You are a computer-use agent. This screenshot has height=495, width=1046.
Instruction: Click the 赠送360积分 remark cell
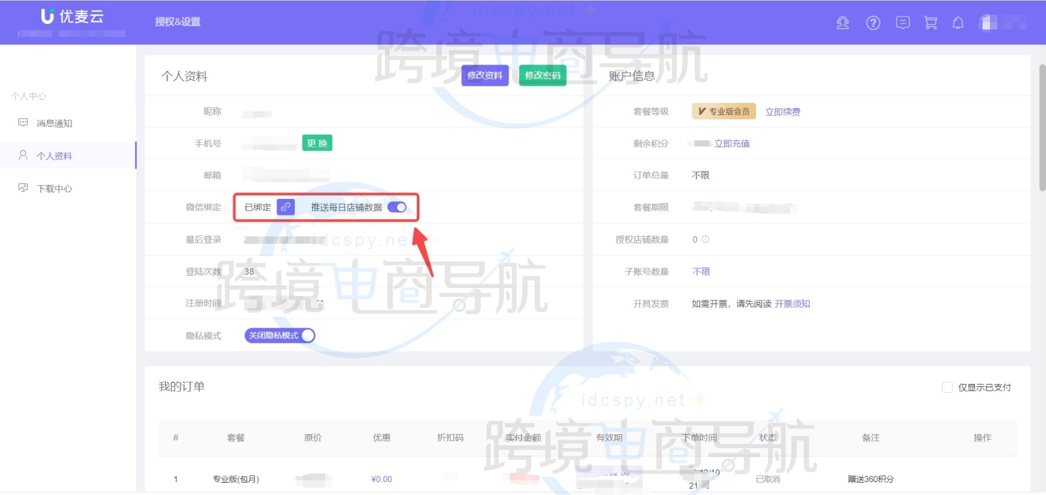871,479
